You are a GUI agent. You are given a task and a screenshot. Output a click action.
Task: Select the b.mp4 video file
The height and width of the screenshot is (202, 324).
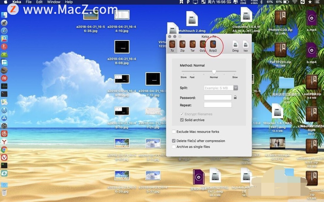point(311,50)
